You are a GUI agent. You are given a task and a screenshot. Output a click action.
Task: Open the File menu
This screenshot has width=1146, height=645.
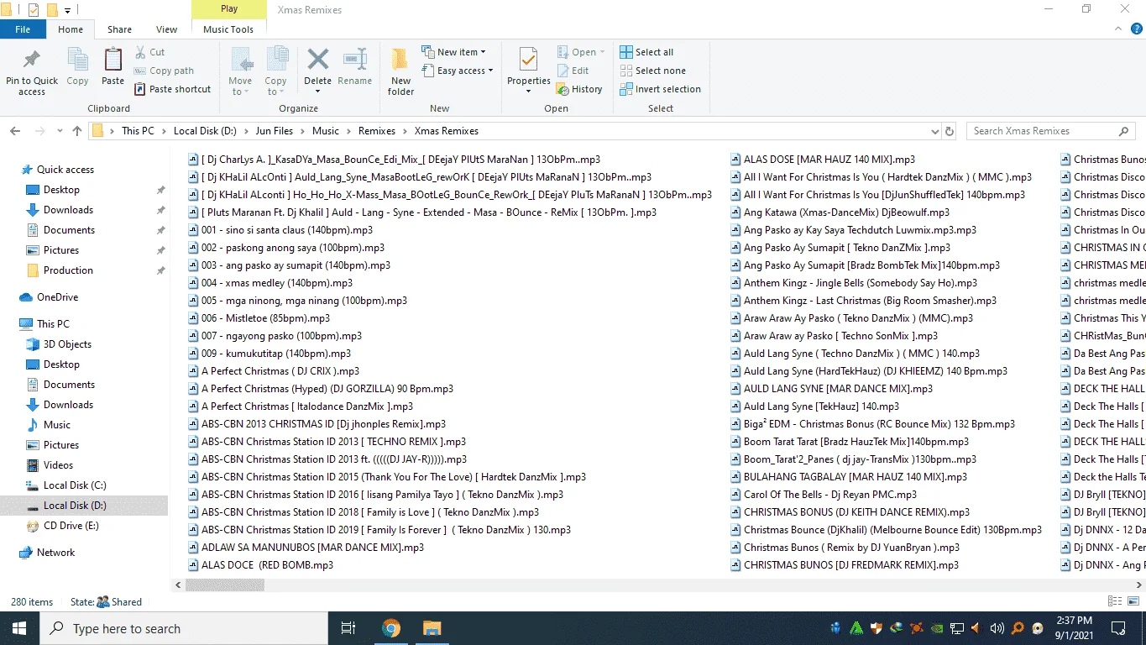pyautogui.click(x=23, y=29)
